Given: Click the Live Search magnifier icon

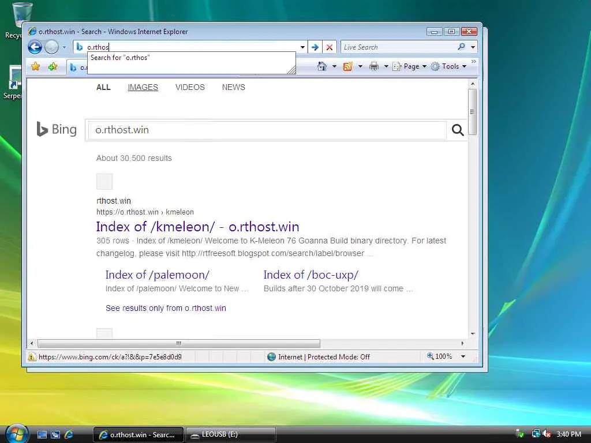Looking at the screenshot, I should [x=461, y=47].
